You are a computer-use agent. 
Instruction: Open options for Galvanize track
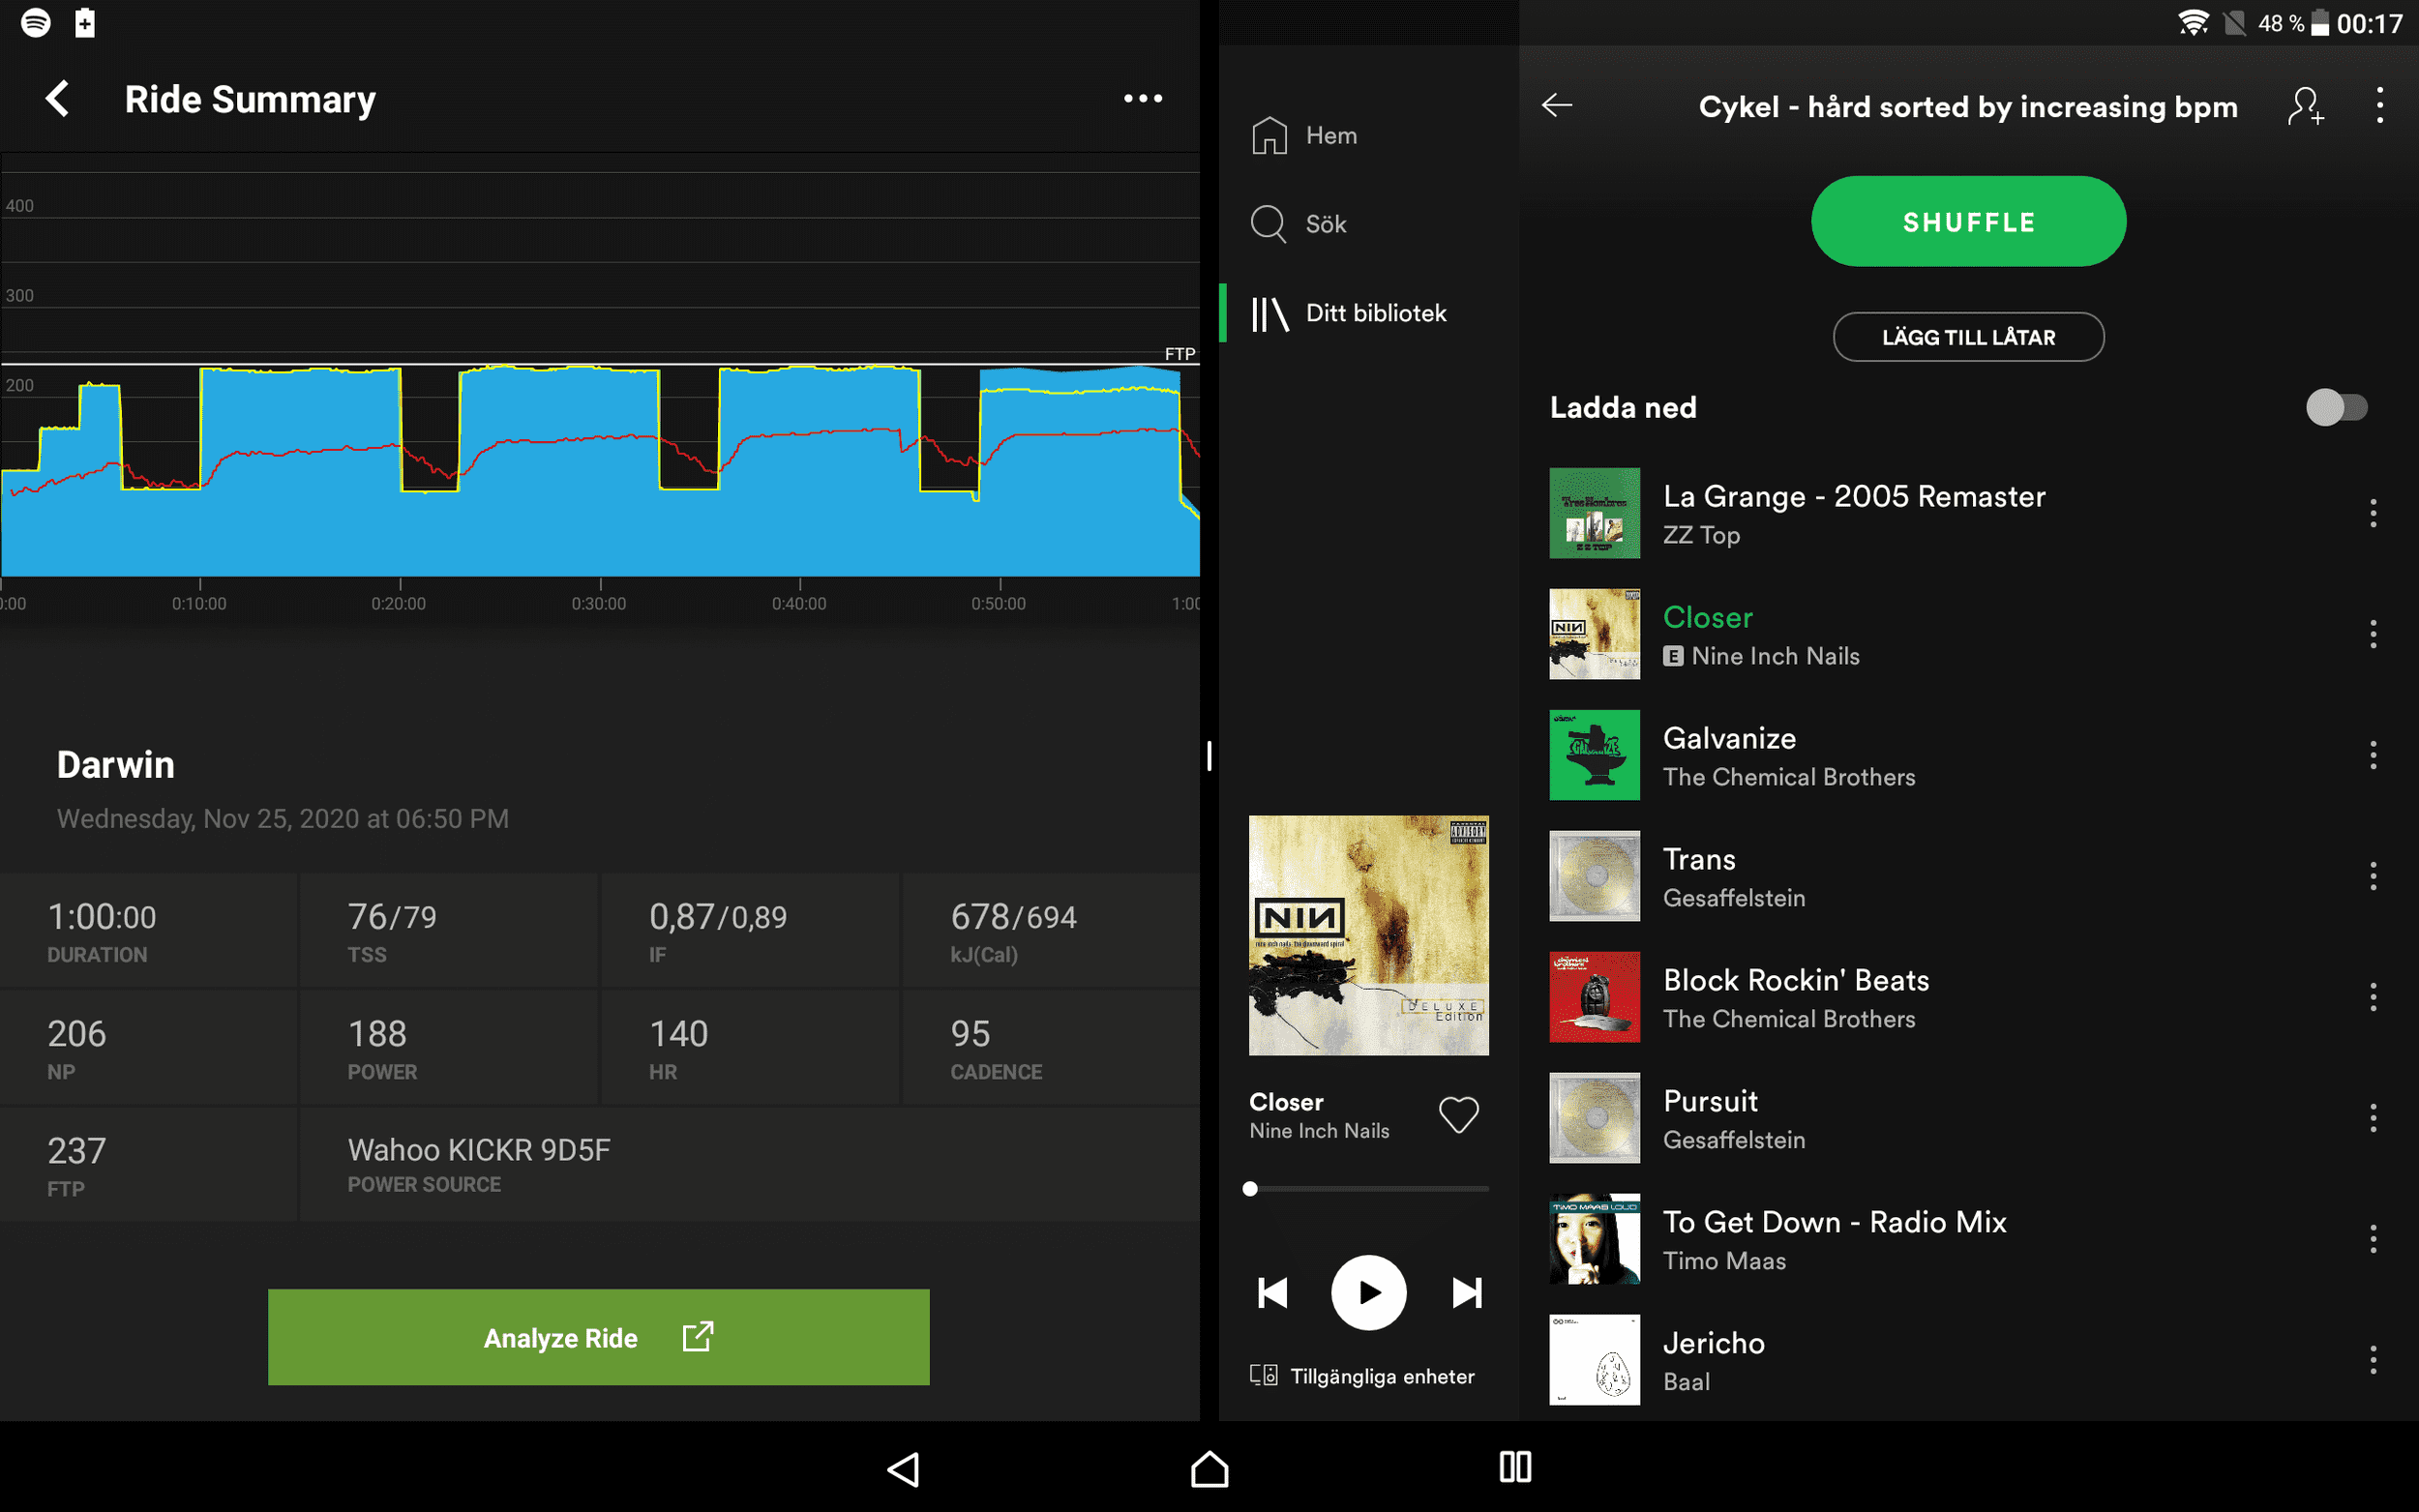coord(2372,755)
